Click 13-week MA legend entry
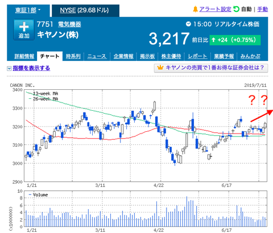This screenshot has height=233, width=273. click(43, 94)
